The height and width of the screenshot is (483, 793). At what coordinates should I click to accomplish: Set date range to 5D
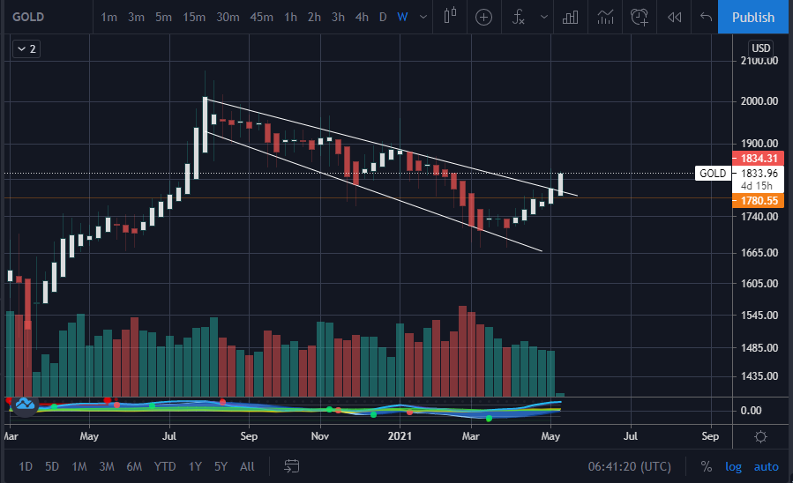pos(52,466)
